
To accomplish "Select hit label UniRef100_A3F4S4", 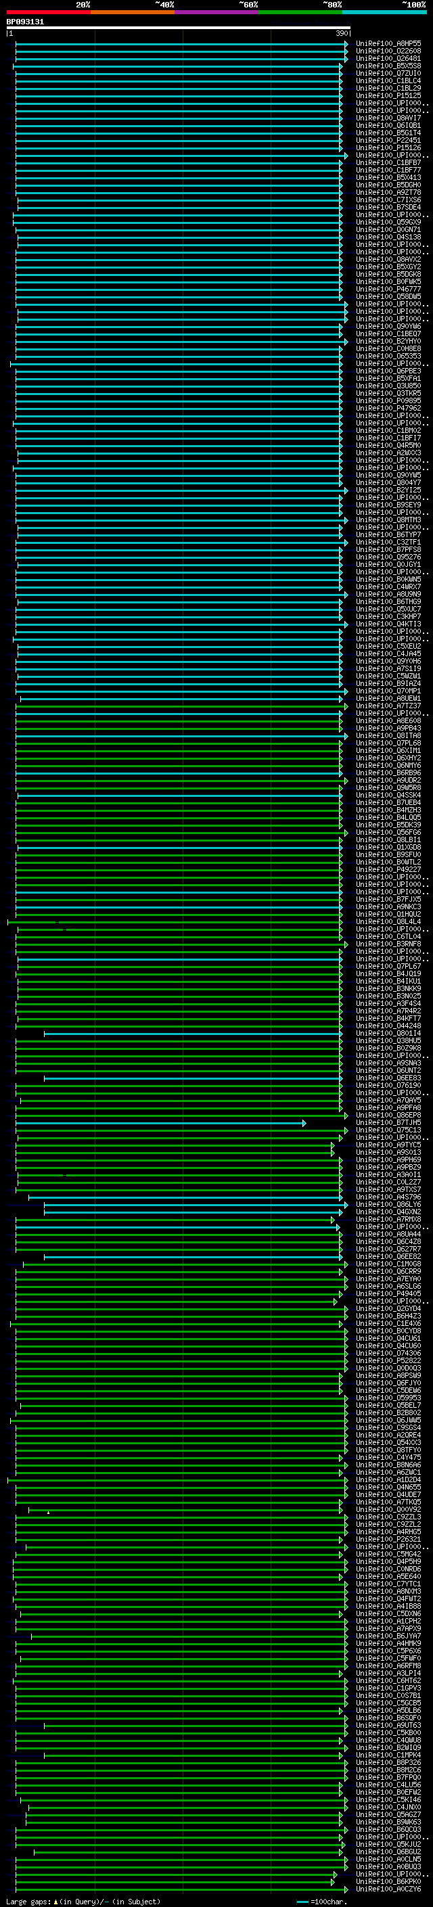I will click(388, 1004).
